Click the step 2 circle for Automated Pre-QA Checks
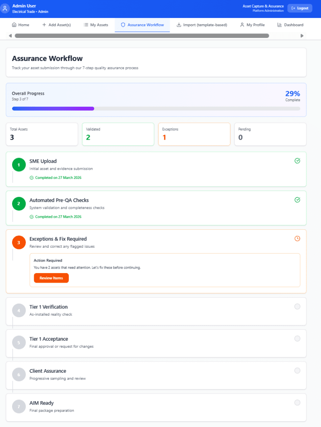The height and width of the screenshot is (427, 321). pyautogui.click(x=19, y=203)
